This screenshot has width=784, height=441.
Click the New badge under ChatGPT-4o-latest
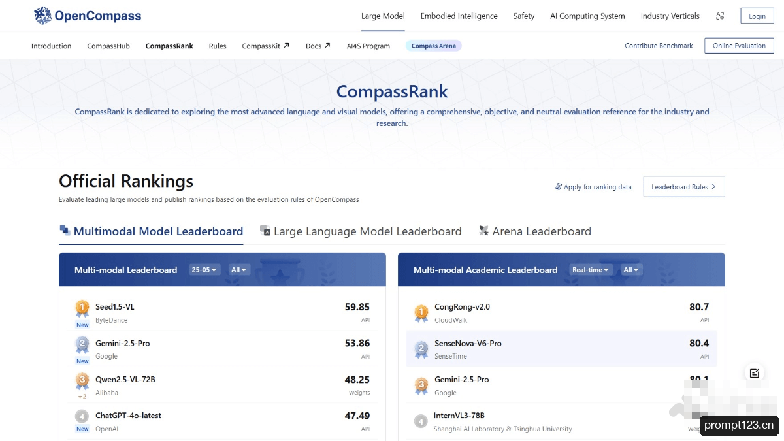point(82,429)
